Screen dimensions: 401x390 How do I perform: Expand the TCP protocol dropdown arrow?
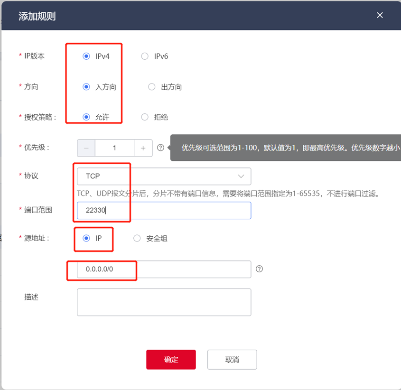pos(241,176)
